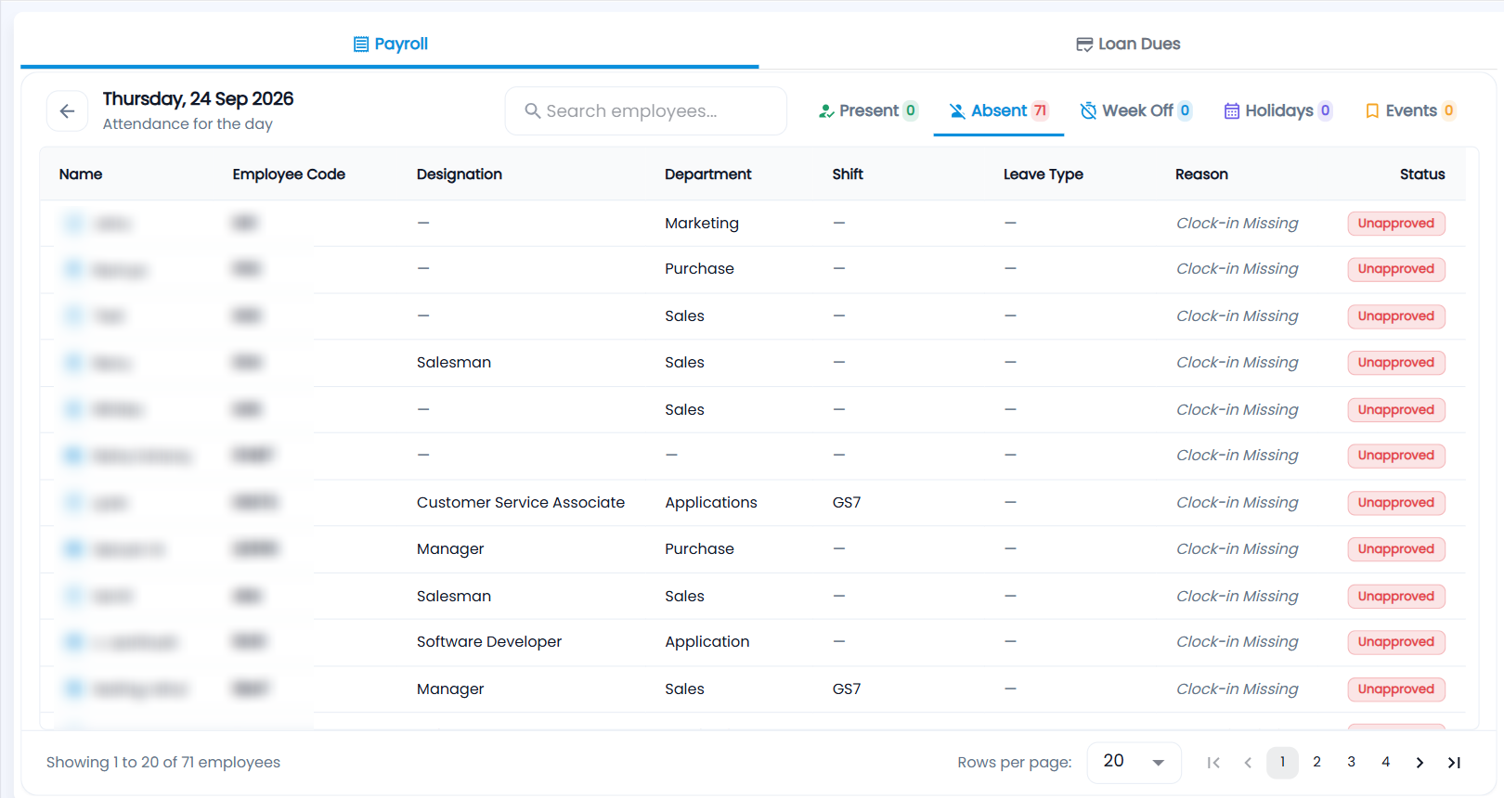Go back using the left arrow button

click(x=67, y=111)
